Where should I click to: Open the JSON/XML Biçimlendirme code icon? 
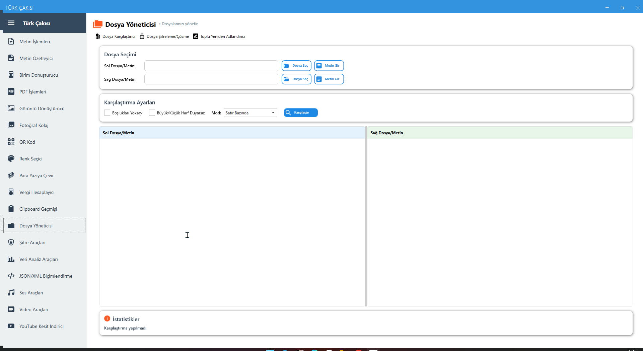(x=11, y=276)
